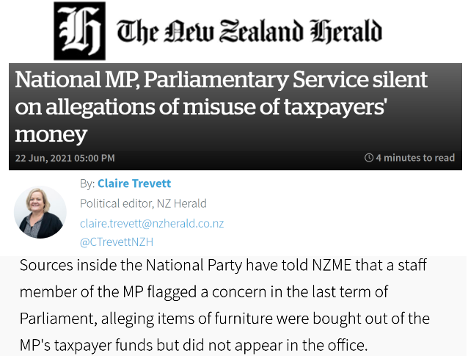This screenshot has height=356, width=468.
Task: Open the Claire Trevett author link
Action: tap(134, 184)
